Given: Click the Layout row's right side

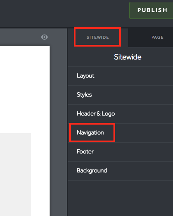Looking at the screenshot, I should click(144, 76).
